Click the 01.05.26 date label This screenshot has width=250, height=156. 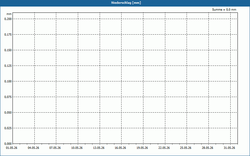(12, 148)
